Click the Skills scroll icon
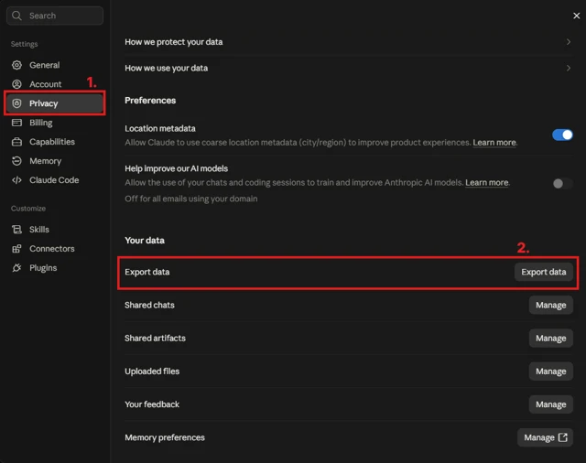Screen dimensions: 586x463 click(x=16, y=230)
